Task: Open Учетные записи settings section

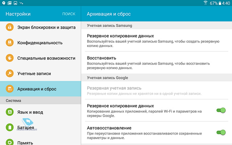Action: click(x=34, y=74)
